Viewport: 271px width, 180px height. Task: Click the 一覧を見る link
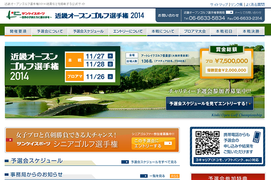click(x=157, y=176)
